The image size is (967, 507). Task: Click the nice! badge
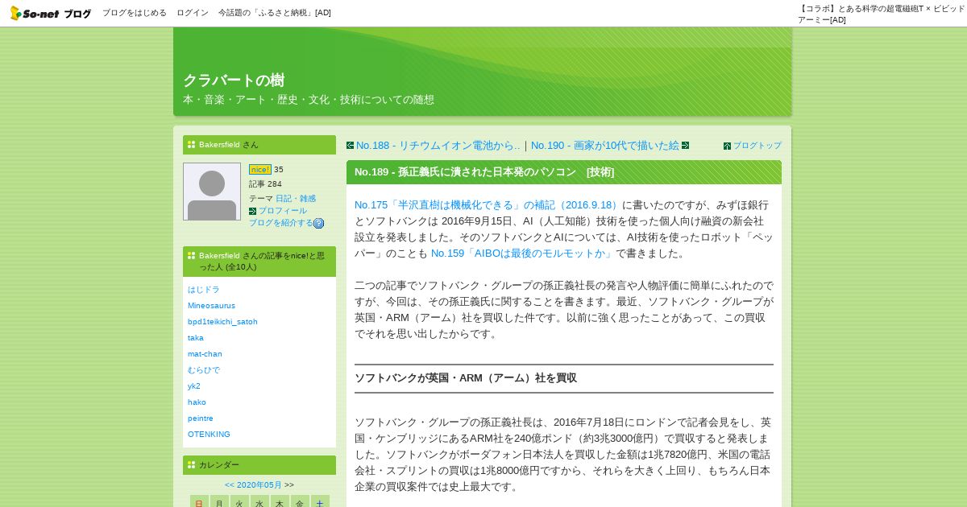260,170
